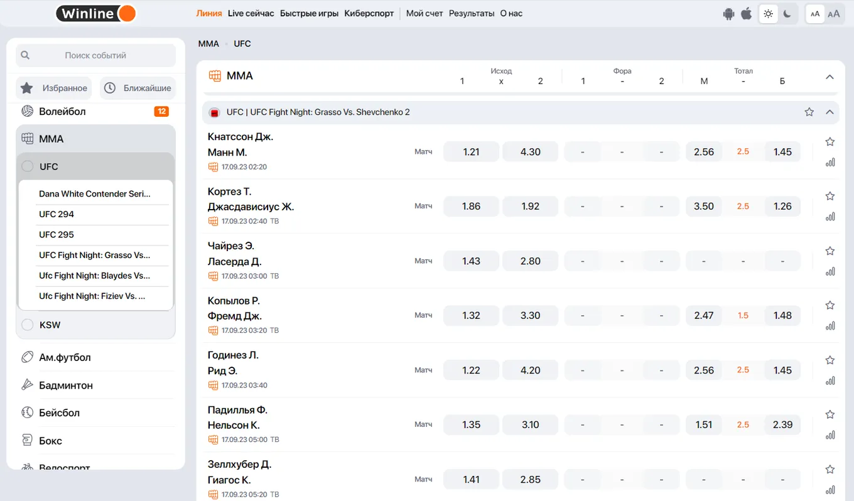The height and width of the screenshot is (501, 854).
Task: Open statistics for Падиллья vs Нельсон
Action: click(830, 435)
